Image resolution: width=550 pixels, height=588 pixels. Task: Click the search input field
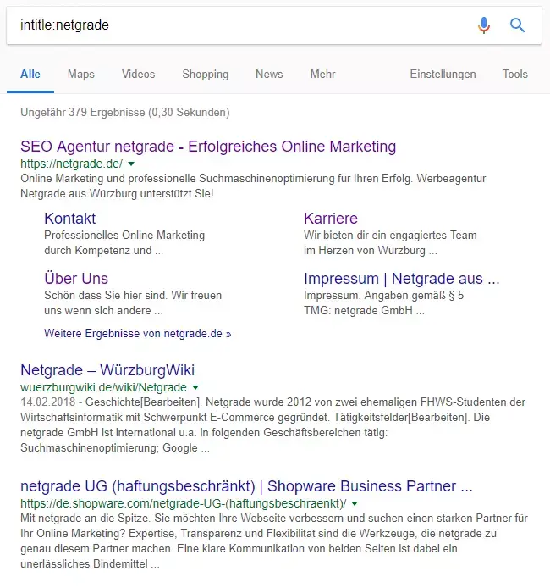tap(237, 25)
